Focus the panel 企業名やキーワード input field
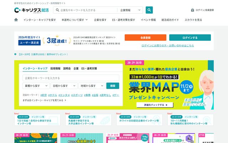228x143 pixels. click(71, 78)
